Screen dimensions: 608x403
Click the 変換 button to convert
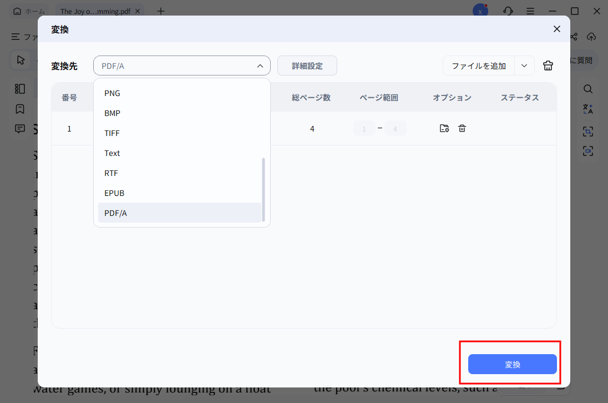click(512, 364)
